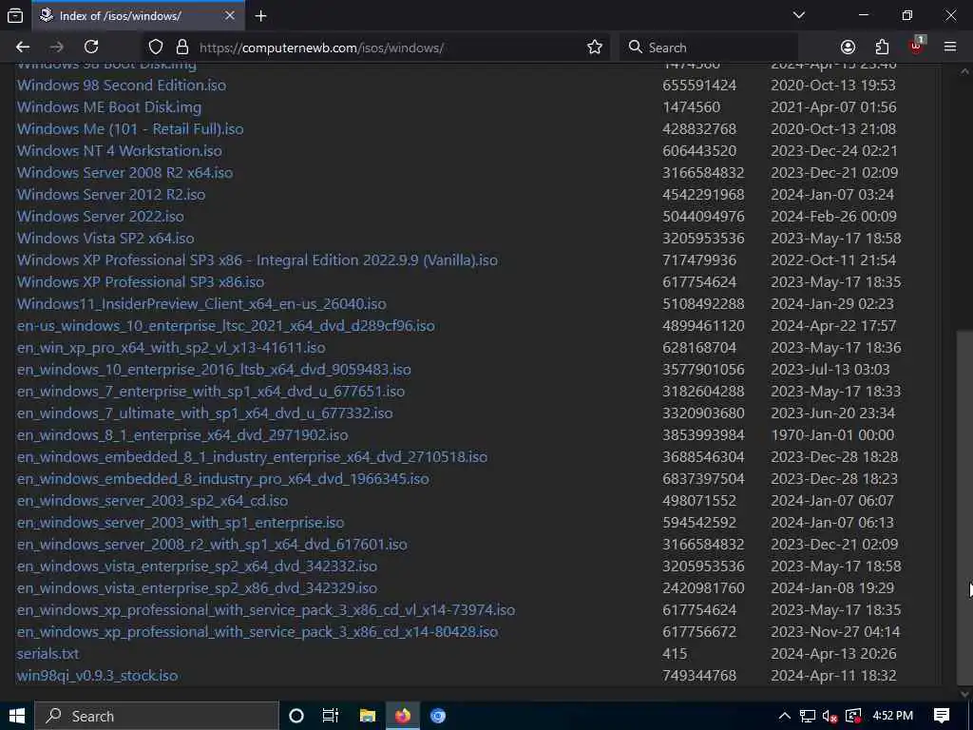Download embedded_8_industry_pro iso file
973x730 pixels.
(222, 479)
